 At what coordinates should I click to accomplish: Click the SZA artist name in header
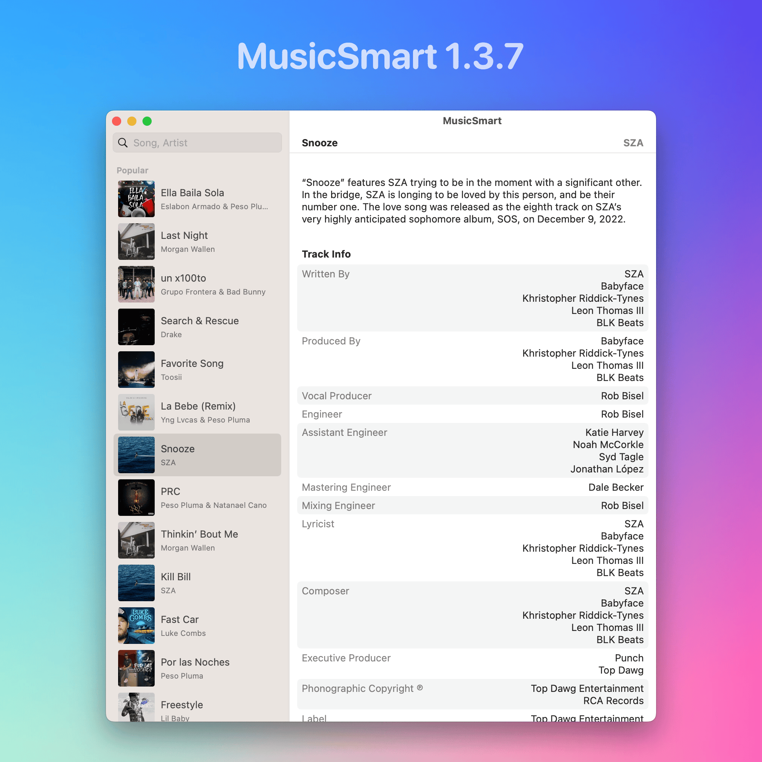(x=633, y=143)
